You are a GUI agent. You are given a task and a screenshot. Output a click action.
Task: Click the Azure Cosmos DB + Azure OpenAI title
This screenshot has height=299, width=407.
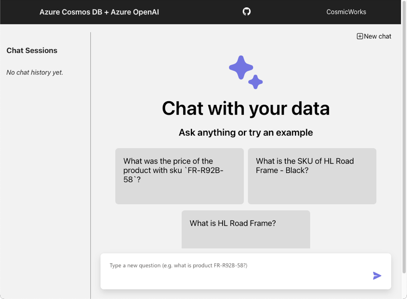click(x=99, y=12)
